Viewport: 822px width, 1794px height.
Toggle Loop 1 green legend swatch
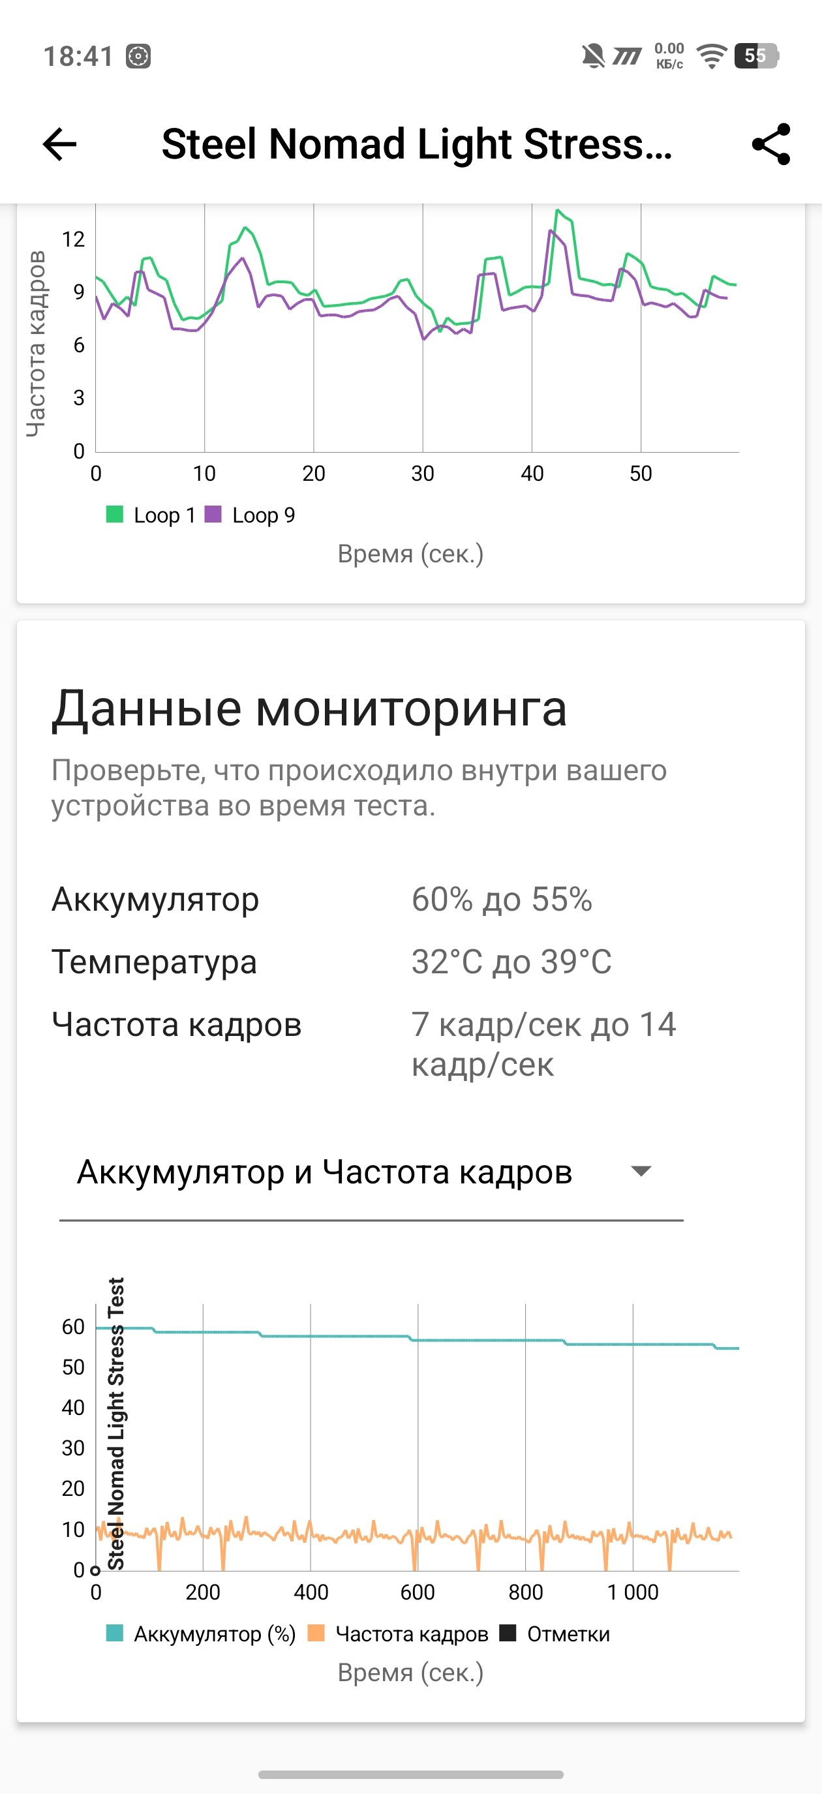[114, 515]
